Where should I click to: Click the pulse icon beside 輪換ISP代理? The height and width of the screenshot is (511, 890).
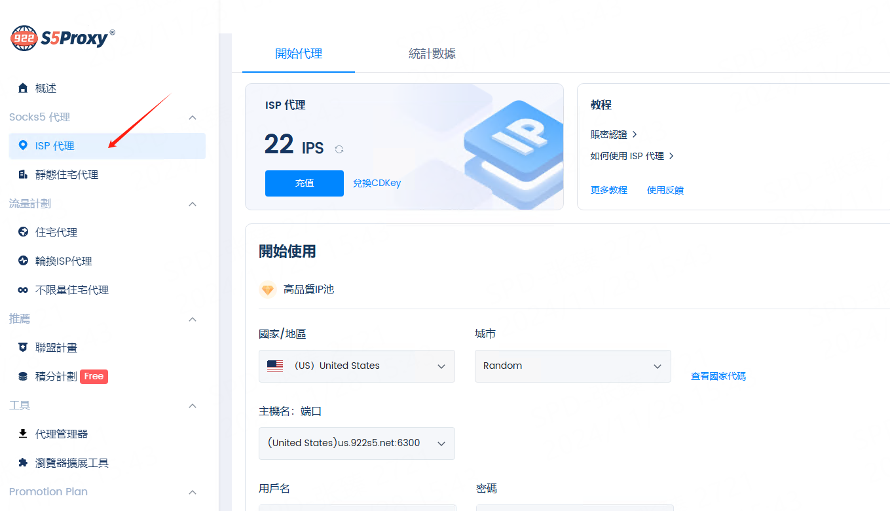tap(23, 261)
